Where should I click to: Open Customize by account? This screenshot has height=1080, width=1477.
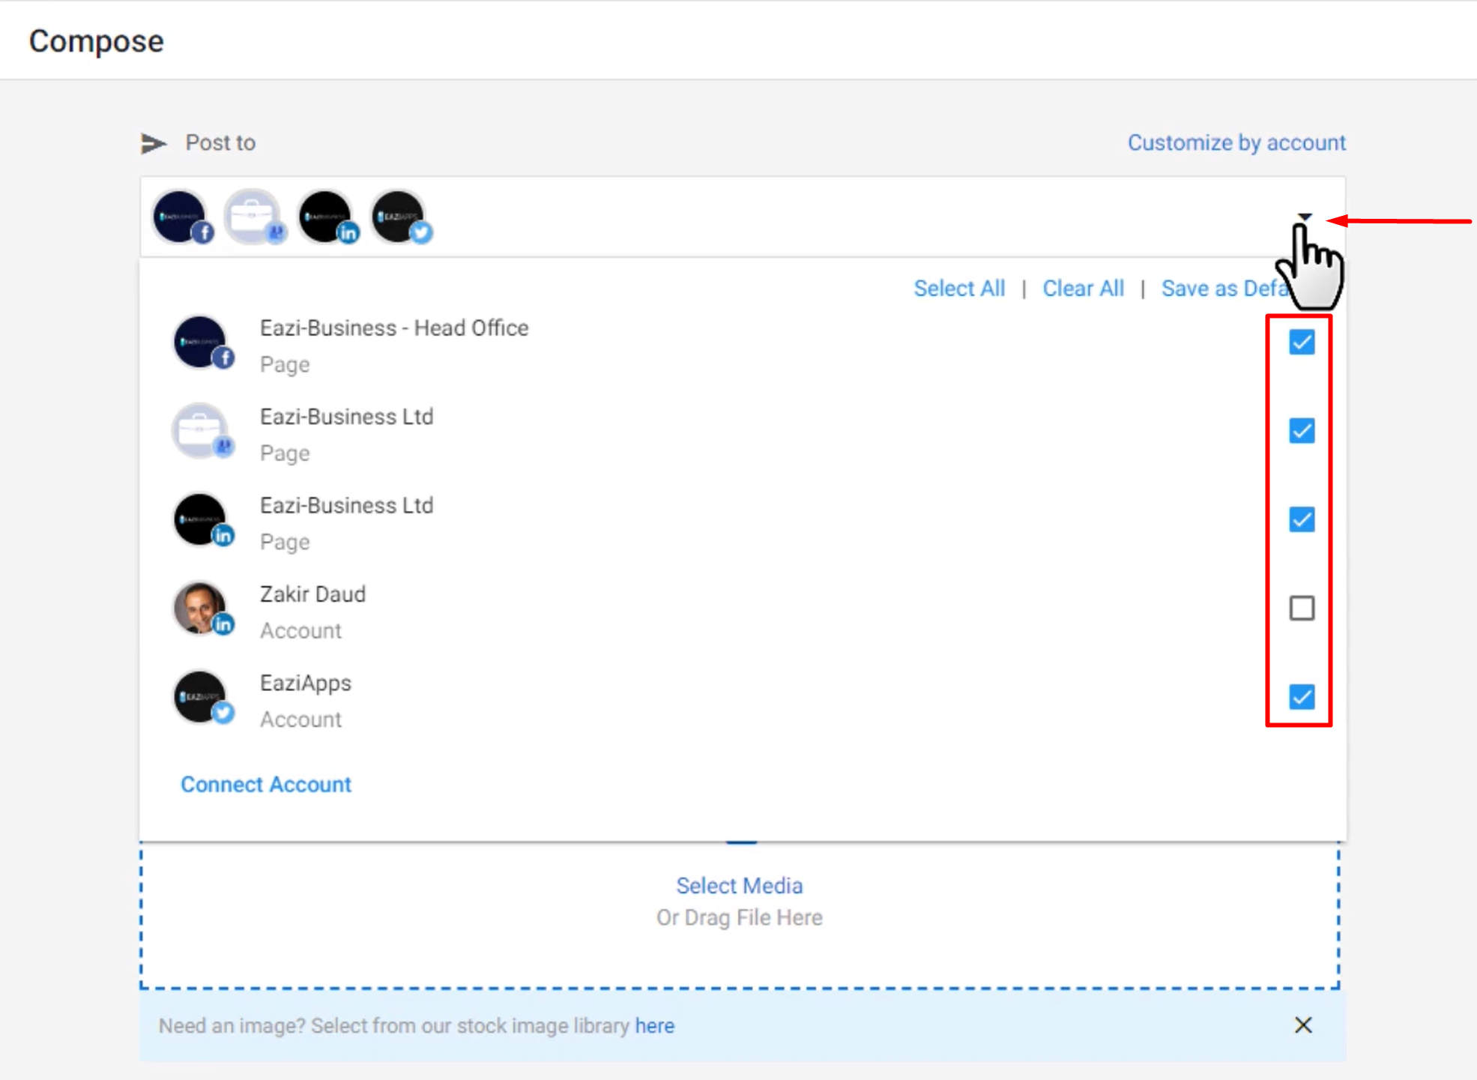pos(1236,142)
